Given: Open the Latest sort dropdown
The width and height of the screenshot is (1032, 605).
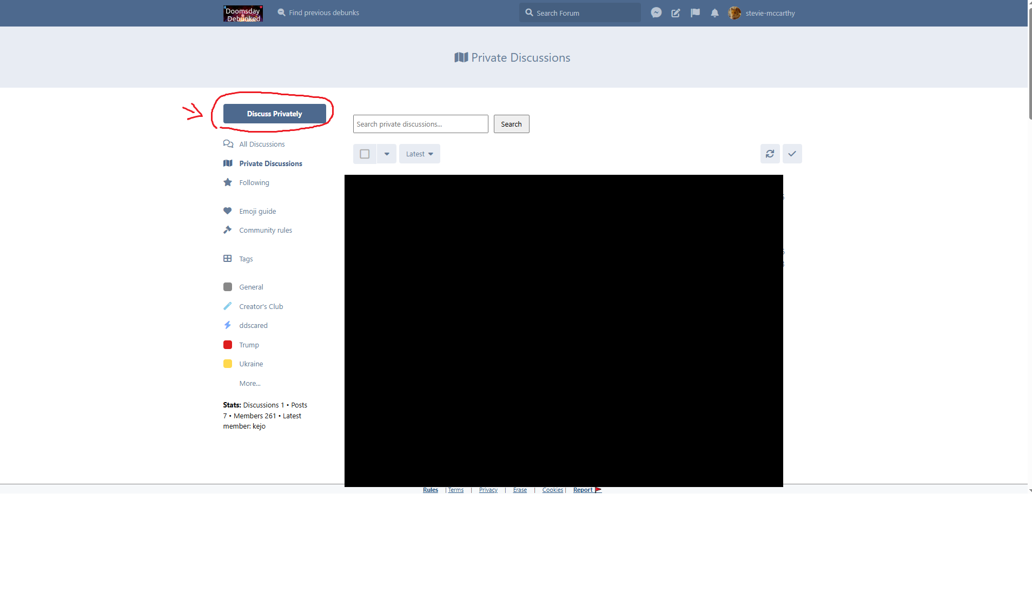Looking at the screenshot, I should 419,154.
